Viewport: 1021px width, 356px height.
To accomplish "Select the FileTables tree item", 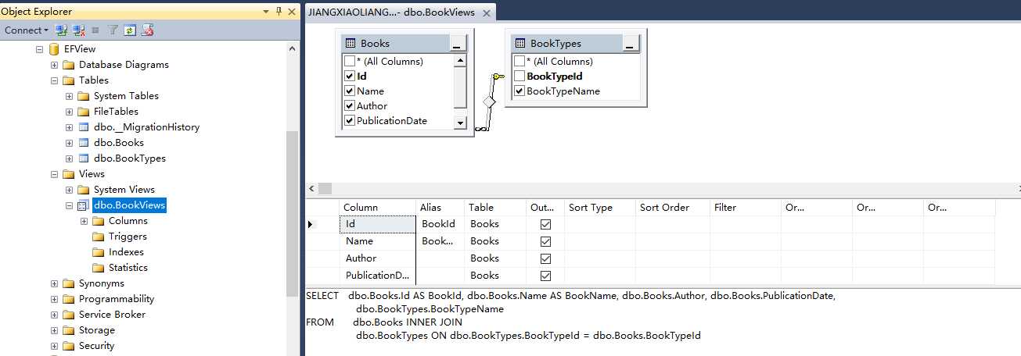I will click(116, 112).
